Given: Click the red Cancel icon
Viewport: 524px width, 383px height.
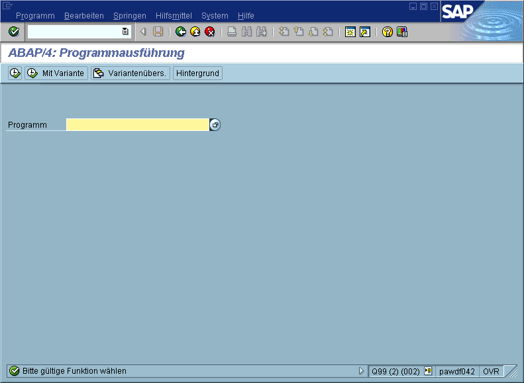Looking at the screenshot, I should pyautogui.click(x=210, y=32).
